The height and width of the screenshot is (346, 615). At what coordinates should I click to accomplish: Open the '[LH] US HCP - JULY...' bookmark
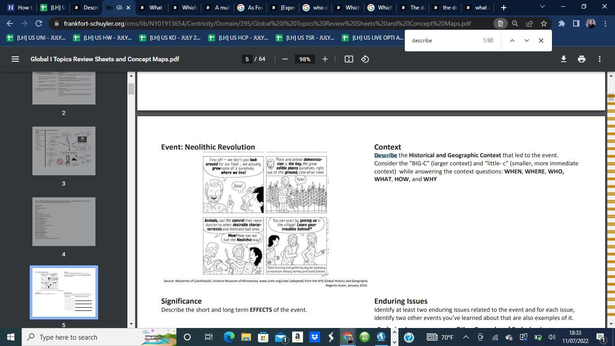click(238, 38)
